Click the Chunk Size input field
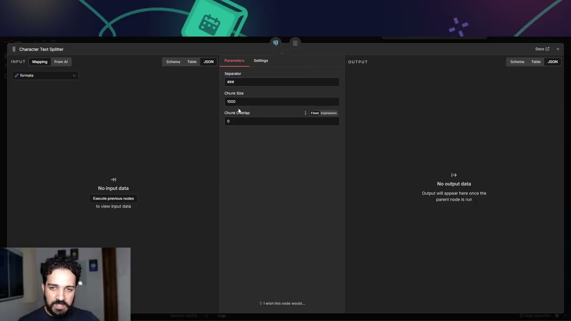The height and width of the screenshot is (321, 571). tap(281, 102)
